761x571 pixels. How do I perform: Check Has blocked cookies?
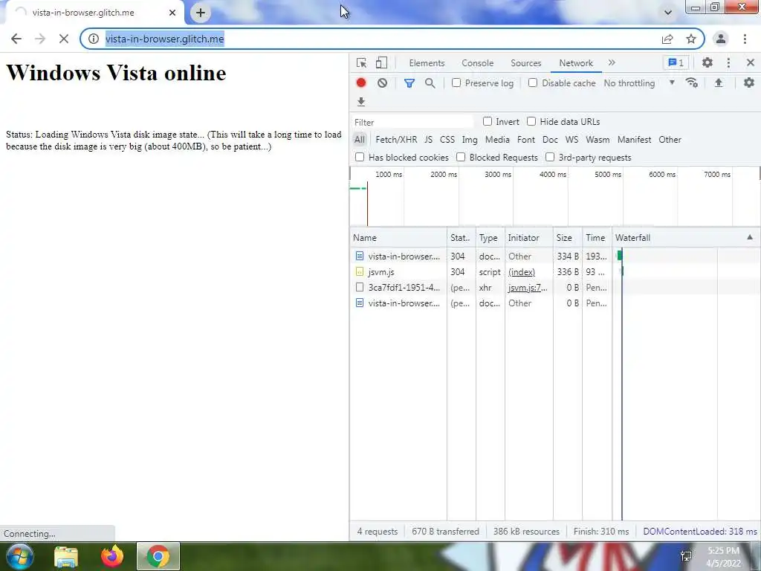(x=360, y=157)
